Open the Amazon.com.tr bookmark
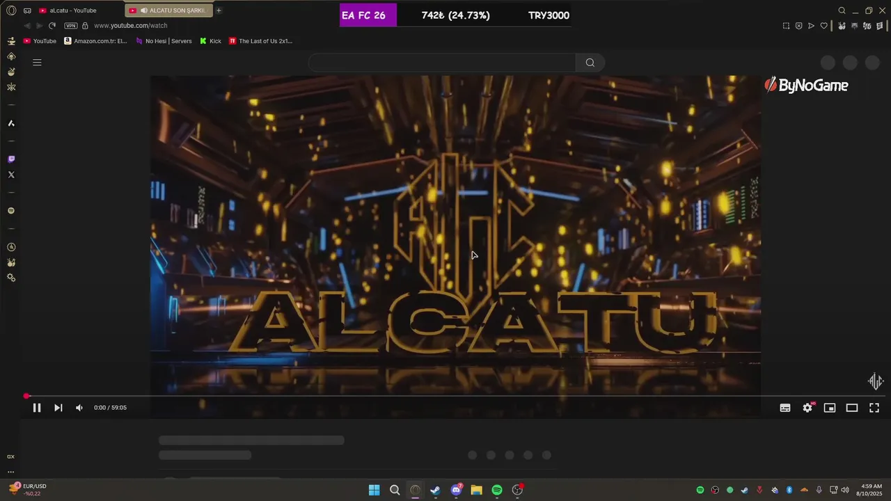This screenshot has height=501, width=891. click(95, 41)
